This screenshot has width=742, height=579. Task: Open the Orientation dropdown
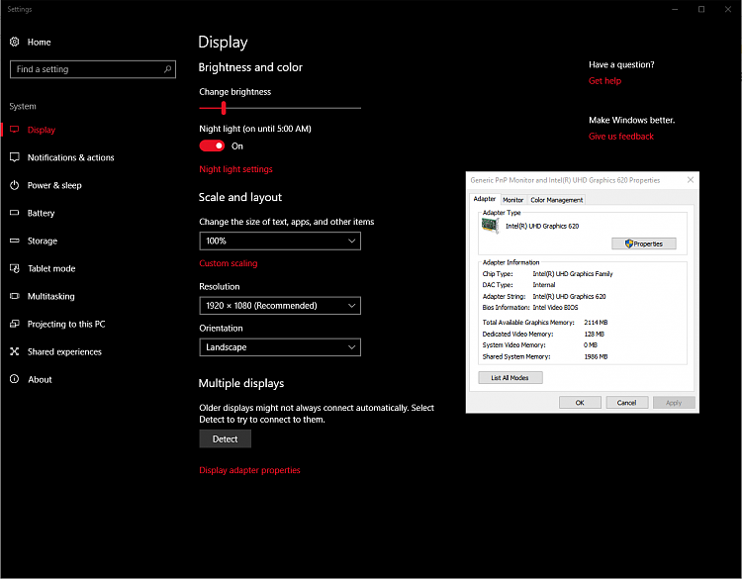point(280,347)
